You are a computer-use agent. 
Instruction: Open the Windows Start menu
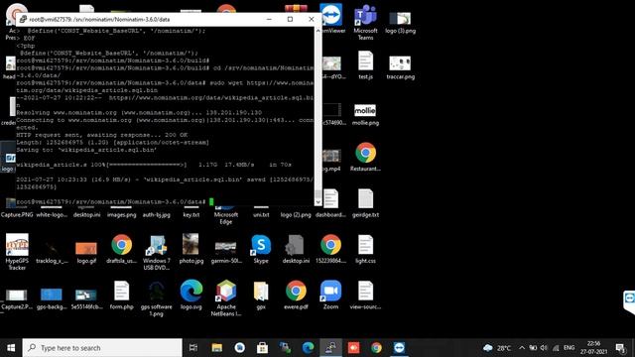(x=11, y=348)
